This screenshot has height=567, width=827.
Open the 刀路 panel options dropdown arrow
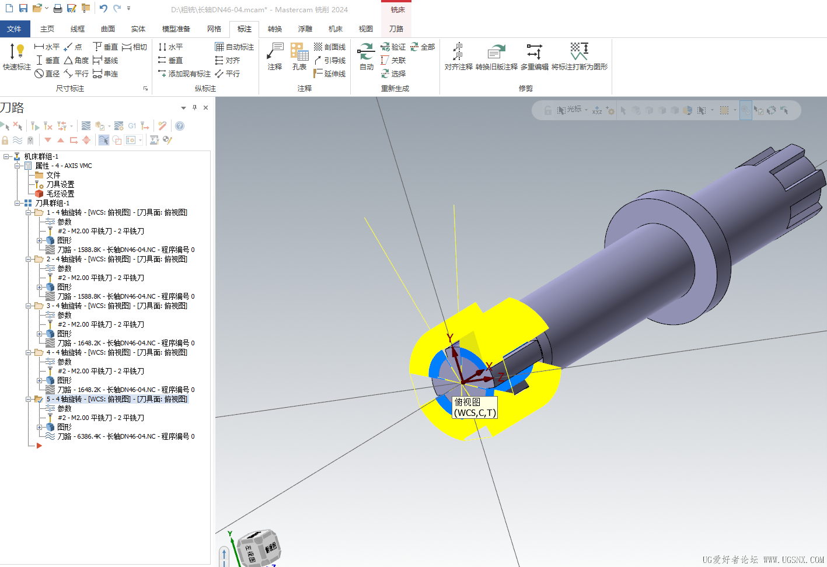tap(183, 108)
